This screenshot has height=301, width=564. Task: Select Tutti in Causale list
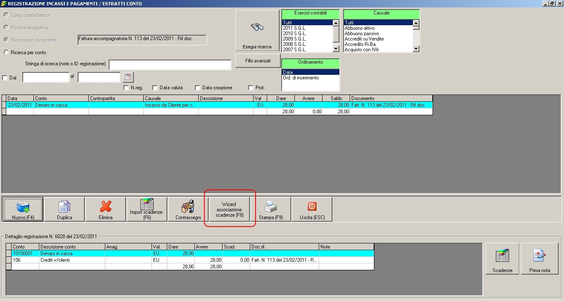(378, 23)
